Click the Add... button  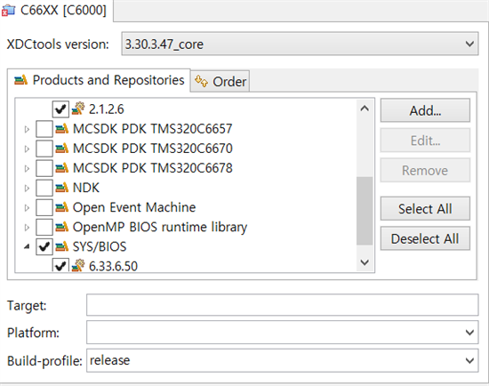coord(425,110)
